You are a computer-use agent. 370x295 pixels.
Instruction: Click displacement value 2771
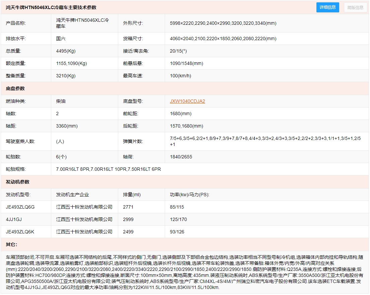[128, 207]
